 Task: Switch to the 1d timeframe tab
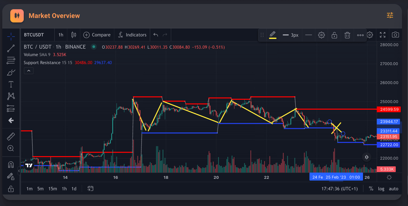74,189
